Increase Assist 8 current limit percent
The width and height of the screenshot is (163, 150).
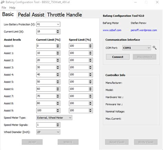point(58,102)
